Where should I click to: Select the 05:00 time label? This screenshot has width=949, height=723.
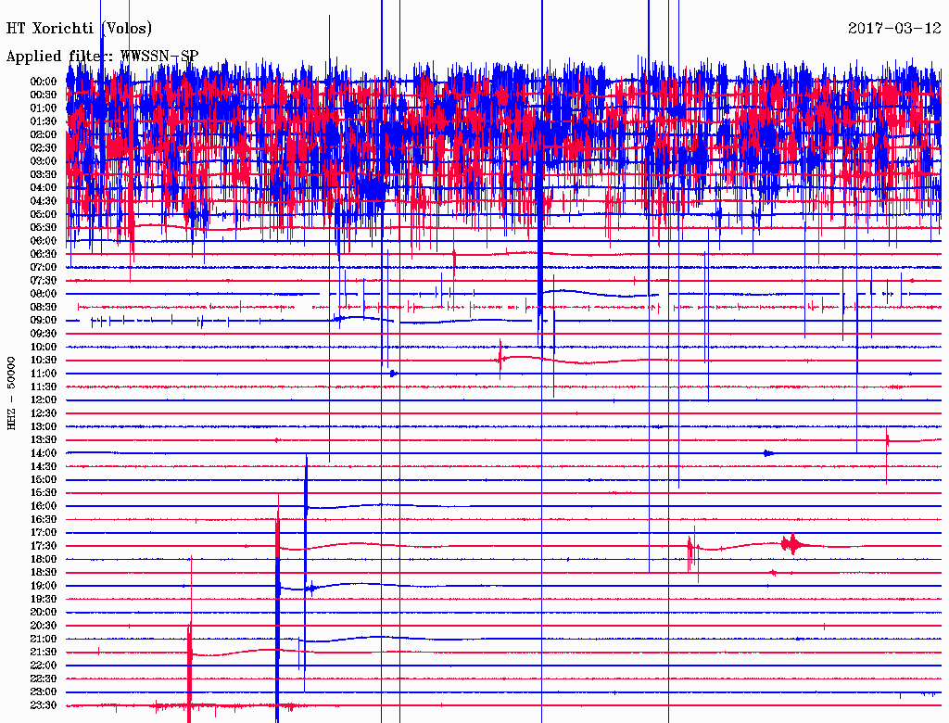tap(44, 214)
